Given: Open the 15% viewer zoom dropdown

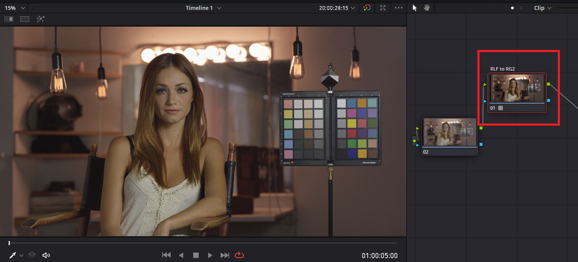Looking at the screenshot, I should tap(14, 8).
